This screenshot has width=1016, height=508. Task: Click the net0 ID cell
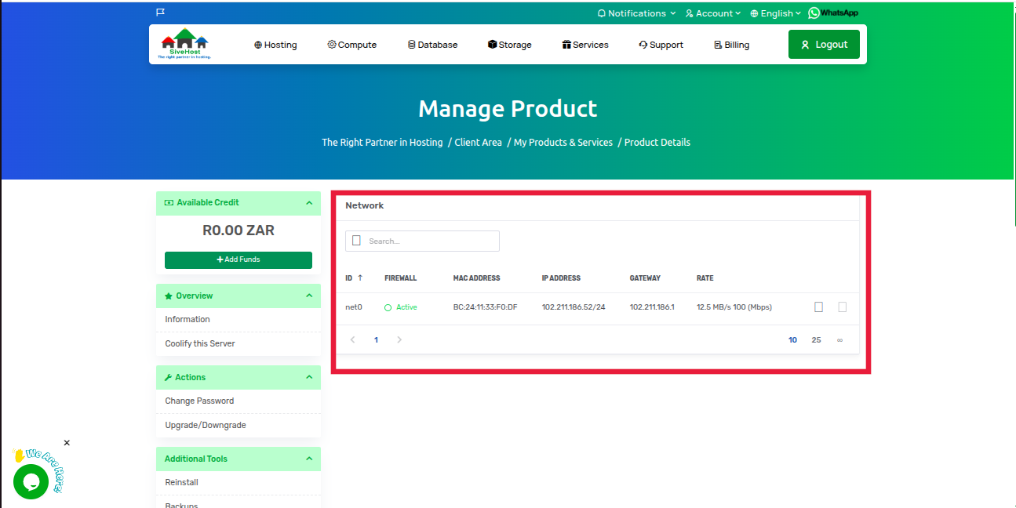(354, 307)
